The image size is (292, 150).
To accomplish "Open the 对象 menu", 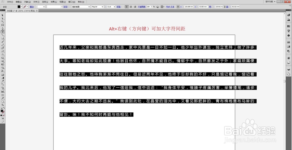I will tap(27, 2).
